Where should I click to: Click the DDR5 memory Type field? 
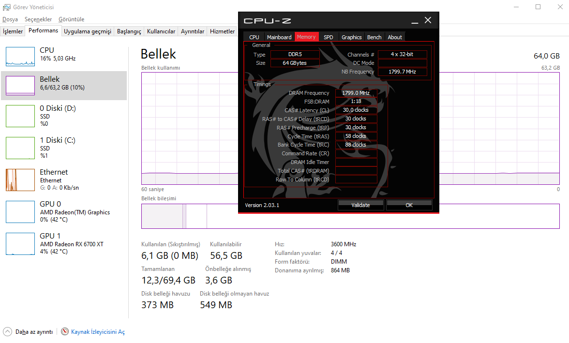295,55
